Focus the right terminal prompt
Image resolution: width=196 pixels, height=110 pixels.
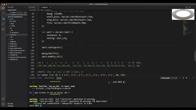click(119, 82)
